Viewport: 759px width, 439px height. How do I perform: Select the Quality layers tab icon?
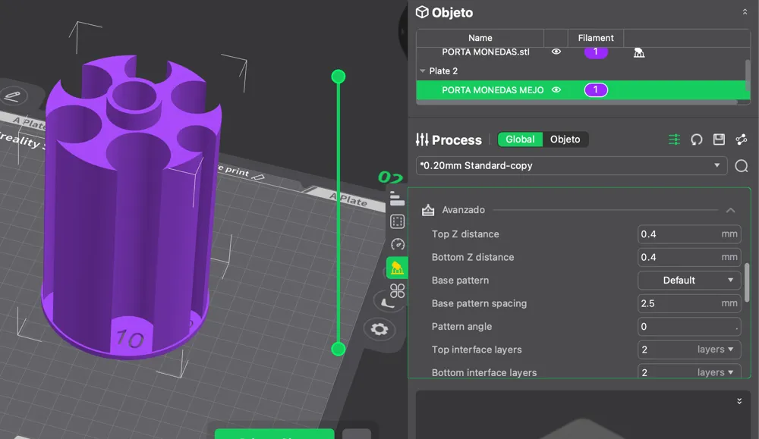(x=397, y=199)
